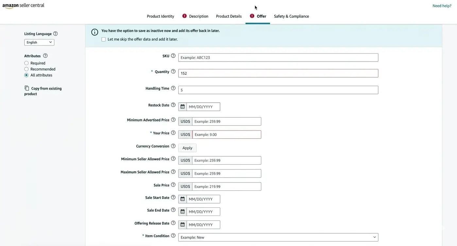Open the Listing Language dropdown

click(x=39, y=42)
